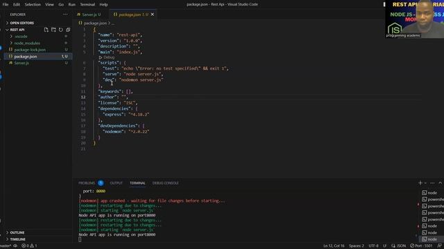
Task: Open the Terminal menu
Action: pos(87,5)
